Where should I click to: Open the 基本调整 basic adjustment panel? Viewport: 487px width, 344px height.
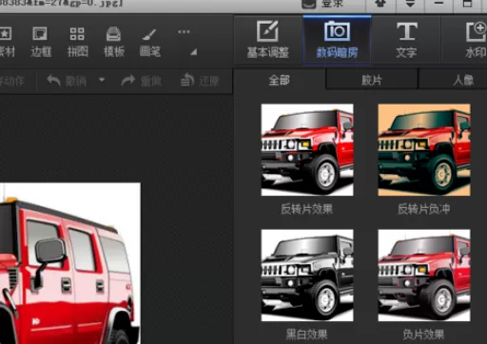268,39
